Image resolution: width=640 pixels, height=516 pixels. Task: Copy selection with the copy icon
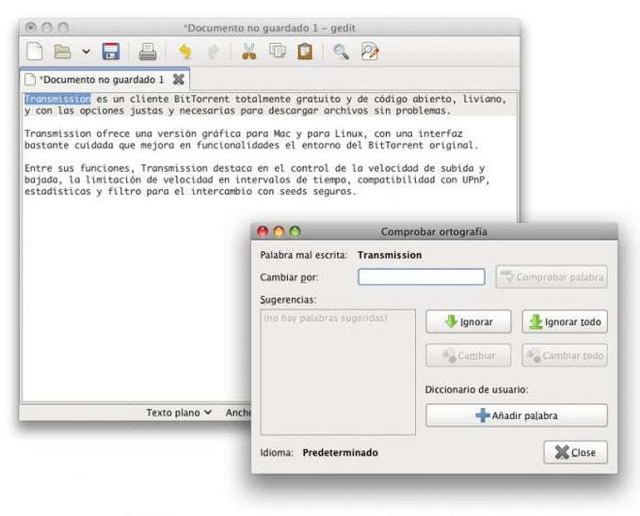click(x=278, y=51)
